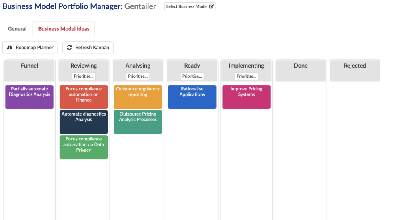The image size is (397, 220).
Task: Click the Ready column title
Action: pos(192,66)
